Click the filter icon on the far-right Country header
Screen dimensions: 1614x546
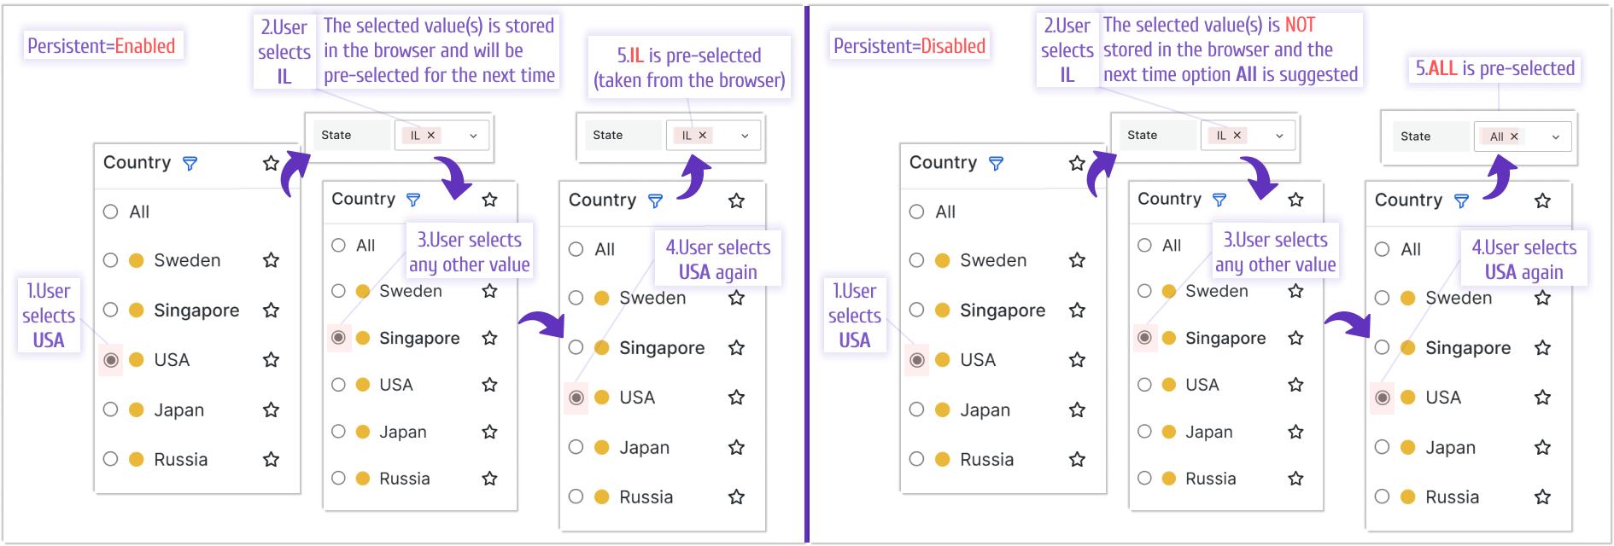(x=1461, y=200)
